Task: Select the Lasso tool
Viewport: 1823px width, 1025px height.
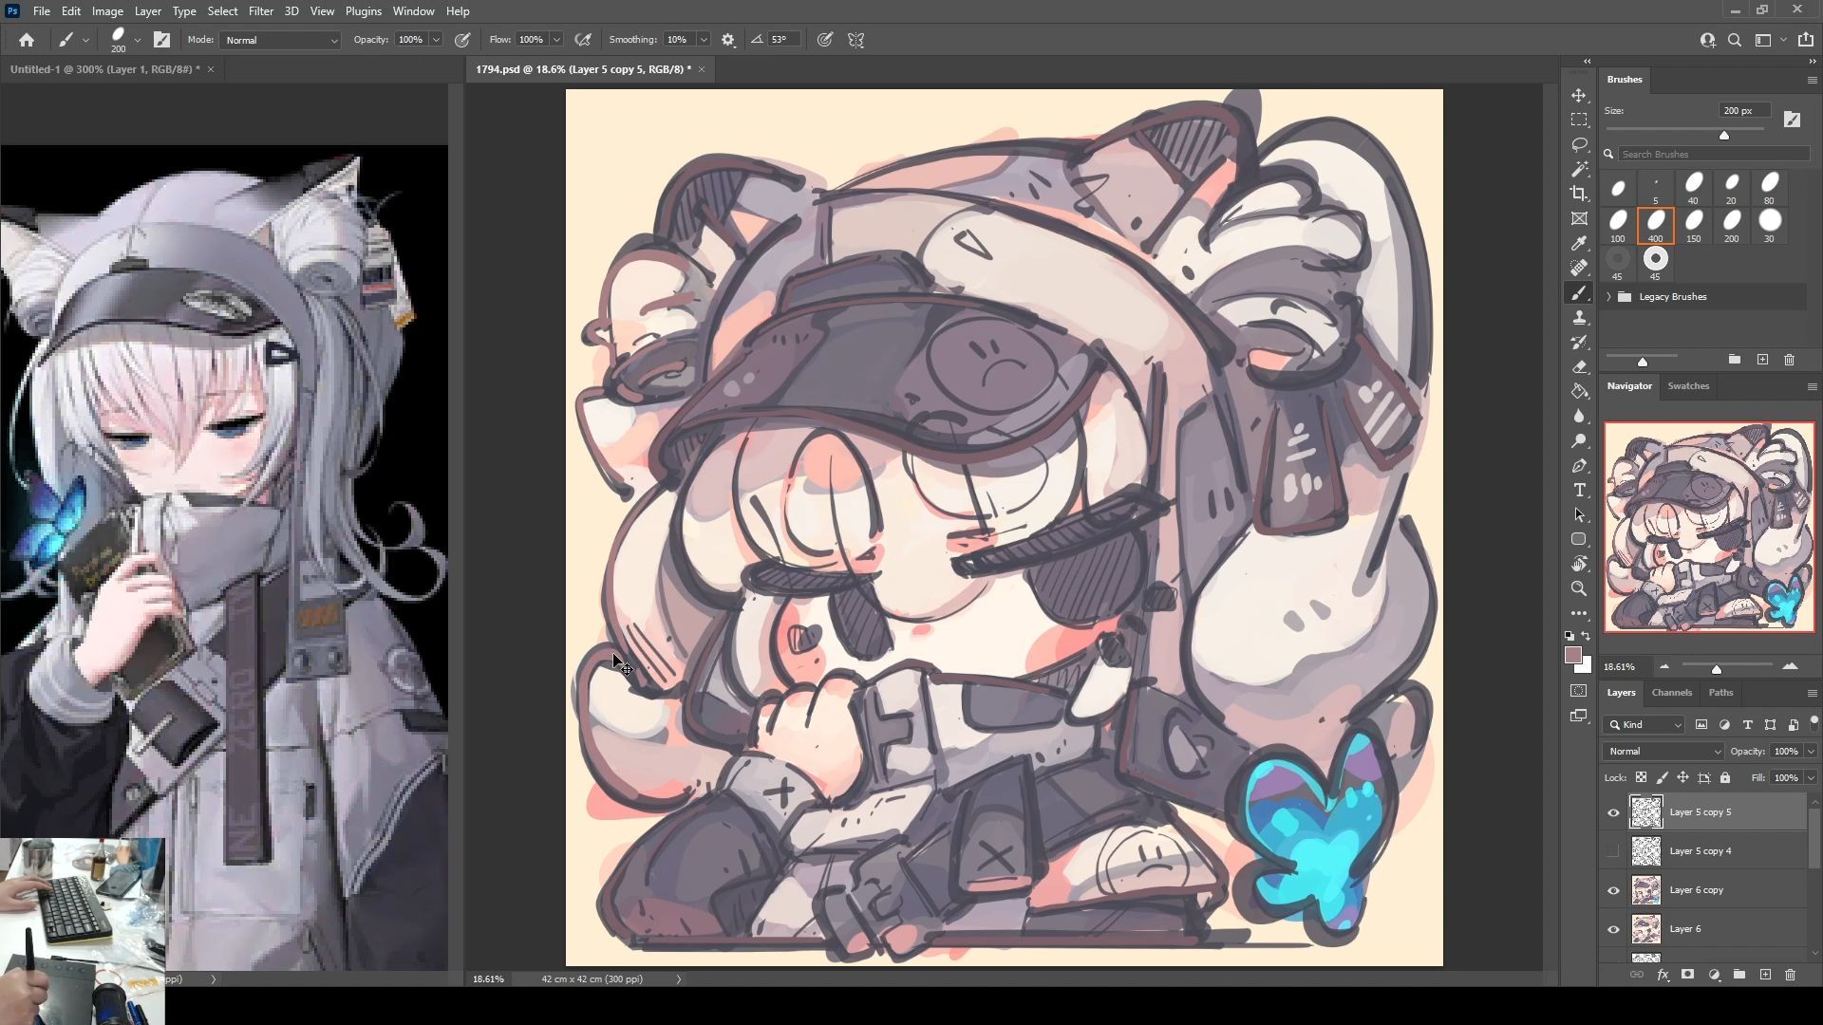Action: click(1579, 145)
